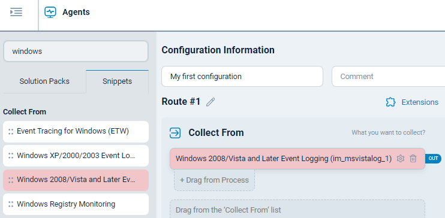Grab drag handle of Windows Registry Monitoring
The image size is (445, 218).
click(x=11, y=204)
